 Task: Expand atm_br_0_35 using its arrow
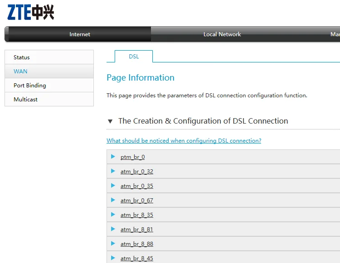[113, 186]
